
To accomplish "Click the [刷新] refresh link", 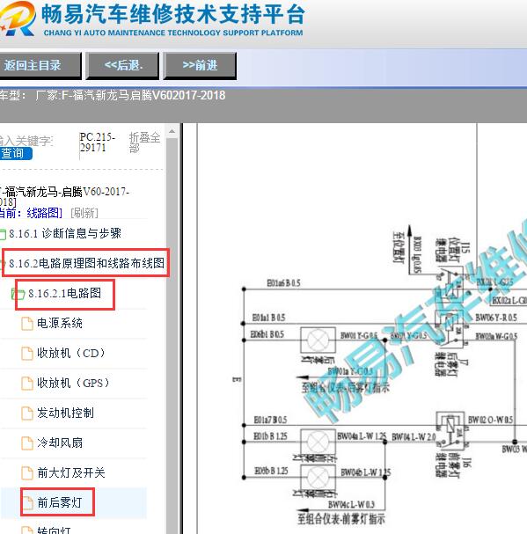I will click(x=84, y=213).
